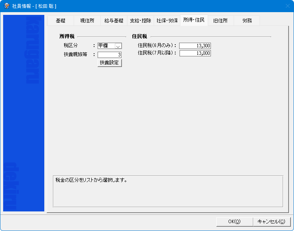This screenshot has width=294, height=231.
Task: Expand the 税区分 dropdown arrow
Action: pos(118,46)
